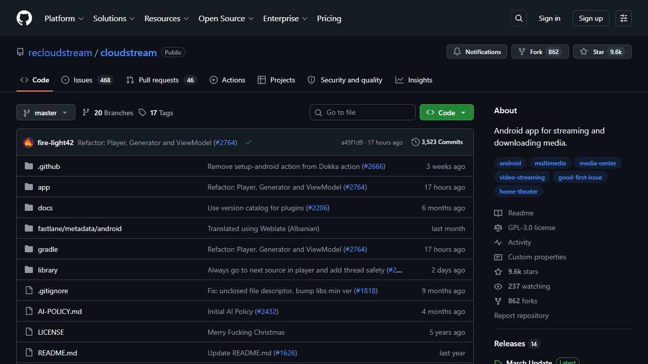The height and width of the screenshot is (364, 648).
Task: Click the scale icon next to GPL-3.0 license
Action: [x=498, y=228]
